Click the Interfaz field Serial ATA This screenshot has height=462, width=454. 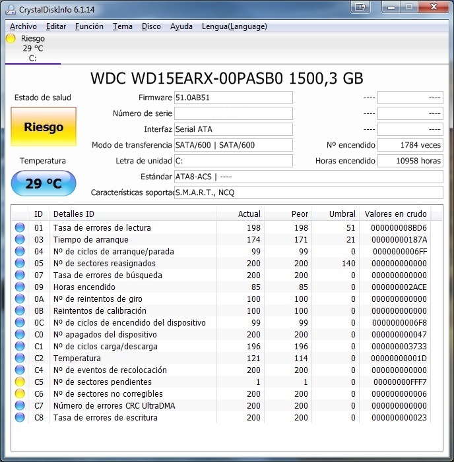click(x=234, y=129)
